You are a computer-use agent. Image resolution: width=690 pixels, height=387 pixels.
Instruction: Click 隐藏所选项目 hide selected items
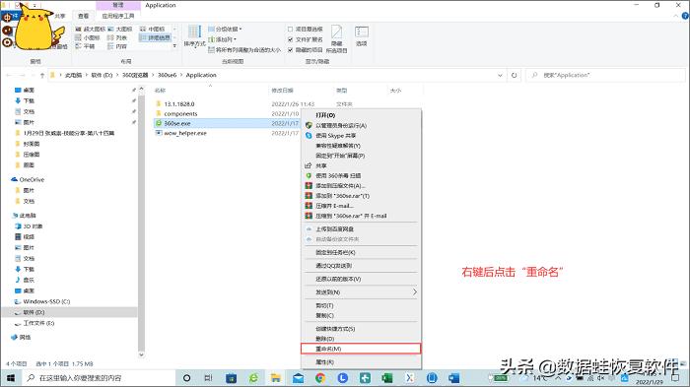pyautogui.click(x=337, y=38)
